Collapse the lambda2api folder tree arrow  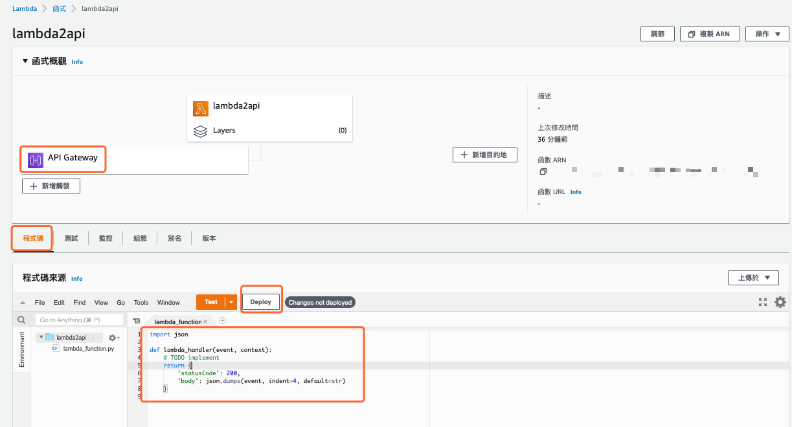(x=40, y=337)
